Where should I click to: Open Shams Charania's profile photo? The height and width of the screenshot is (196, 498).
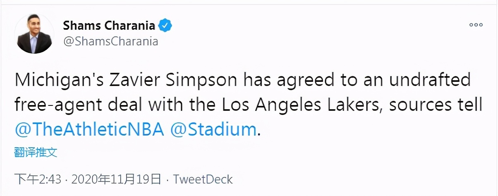(x=34, y=33)
